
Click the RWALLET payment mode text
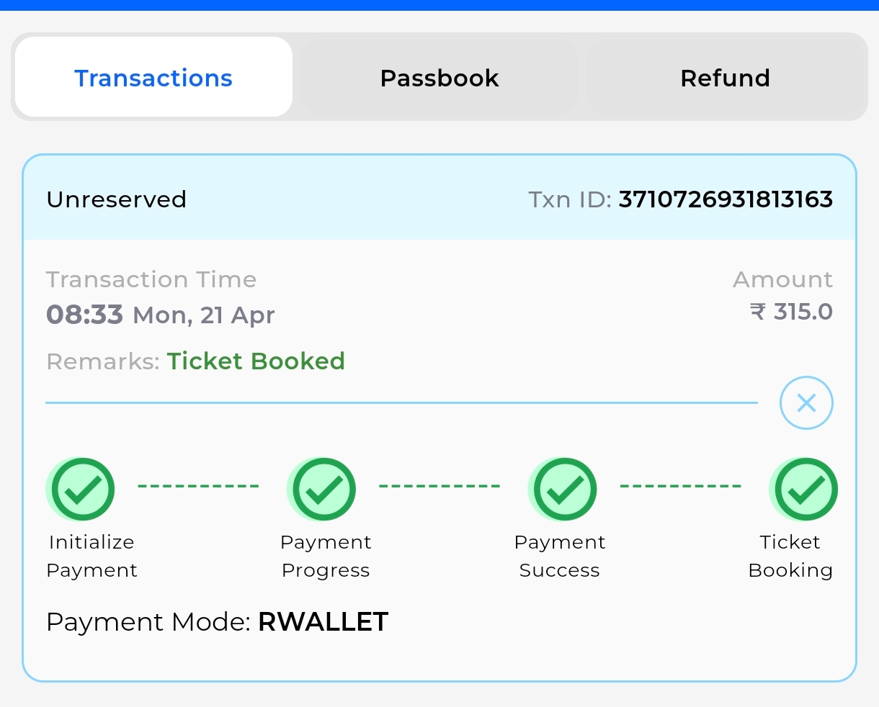[x=323, y=622]
